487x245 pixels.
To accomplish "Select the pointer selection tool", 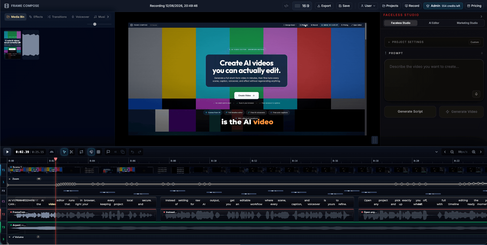I will coord(64,152).
